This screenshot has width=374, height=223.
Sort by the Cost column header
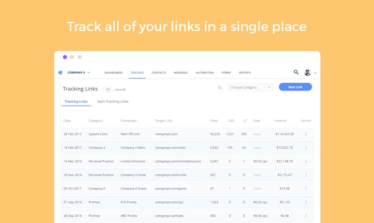tap(257, 121)
